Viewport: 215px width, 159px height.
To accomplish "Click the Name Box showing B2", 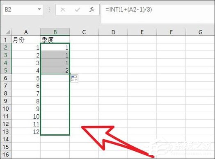I will point(23,9).
